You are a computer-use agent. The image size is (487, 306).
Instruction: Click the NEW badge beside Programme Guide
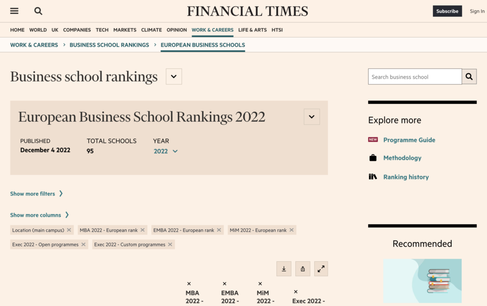click(x=373, y=139)
